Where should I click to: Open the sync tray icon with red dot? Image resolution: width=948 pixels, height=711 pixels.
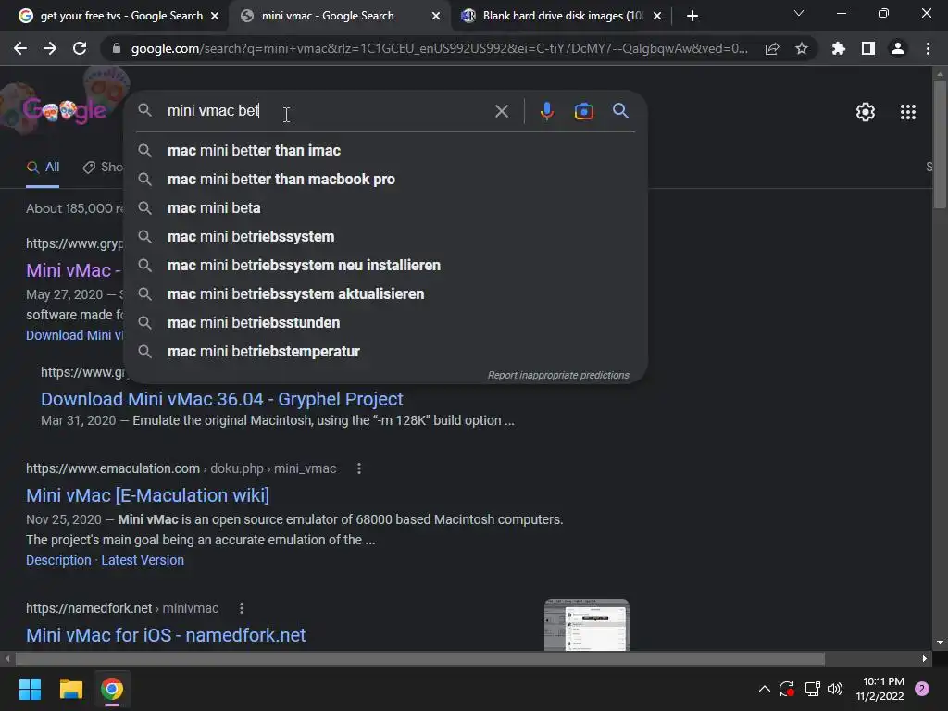pyautogui.click(x=787, y=689)
